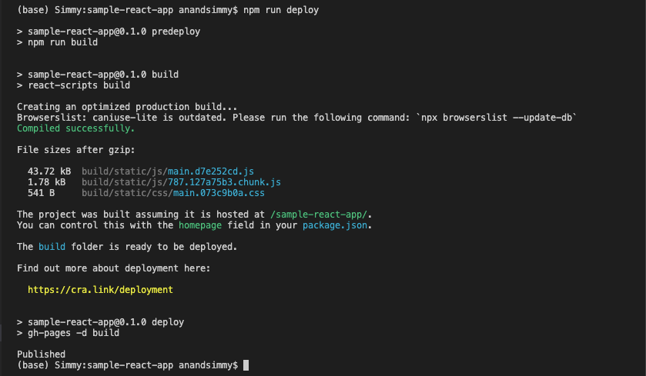Viewport: 646px width, 376px height.
Task: Click the green homepage word
Action: (200, 225)
